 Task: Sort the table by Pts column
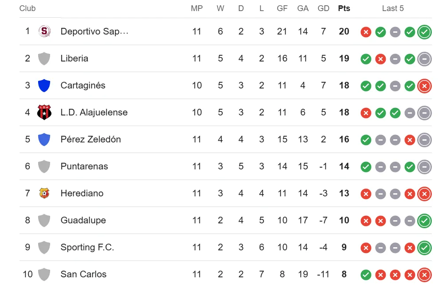coord(344,8)
